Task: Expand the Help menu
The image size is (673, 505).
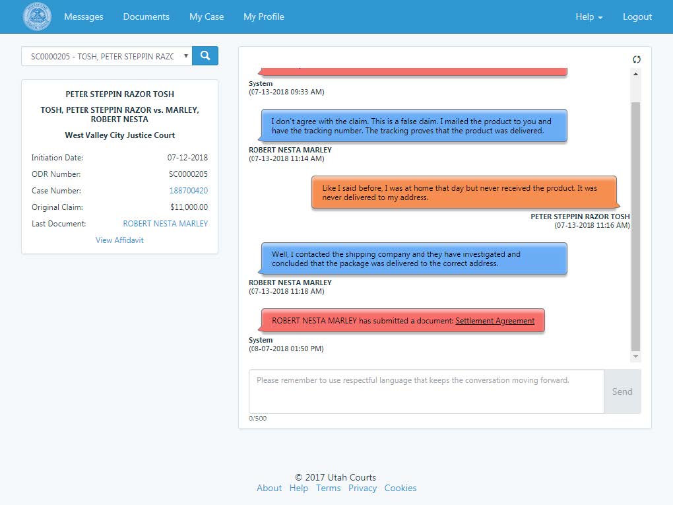Action: click(x=589, y=17)
